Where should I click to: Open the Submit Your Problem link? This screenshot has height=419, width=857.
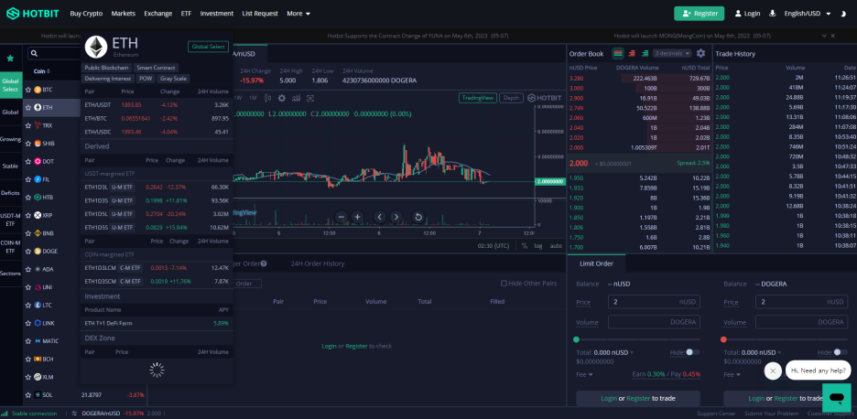771,414
